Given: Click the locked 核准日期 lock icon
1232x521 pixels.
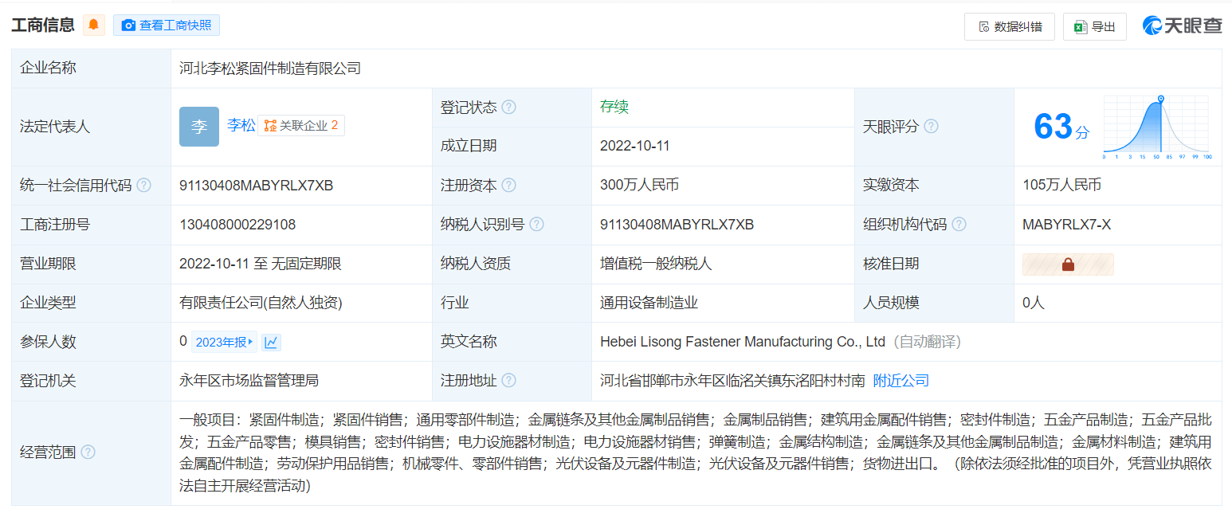Looking at the screenshot, I should point(1068,264).
